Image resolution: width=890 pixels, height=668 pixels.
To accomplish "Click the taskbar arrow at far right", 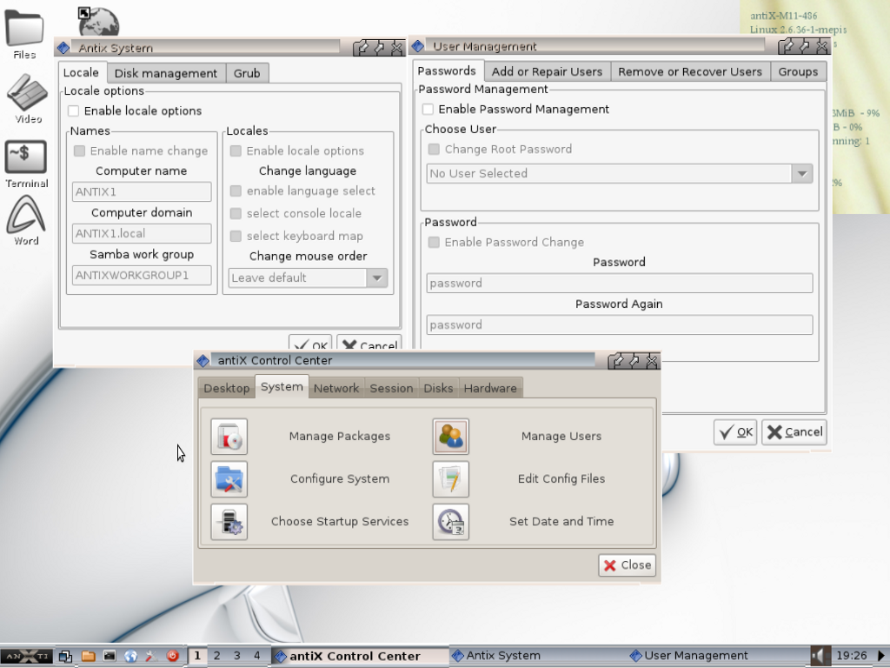I will tap(881, 656).
